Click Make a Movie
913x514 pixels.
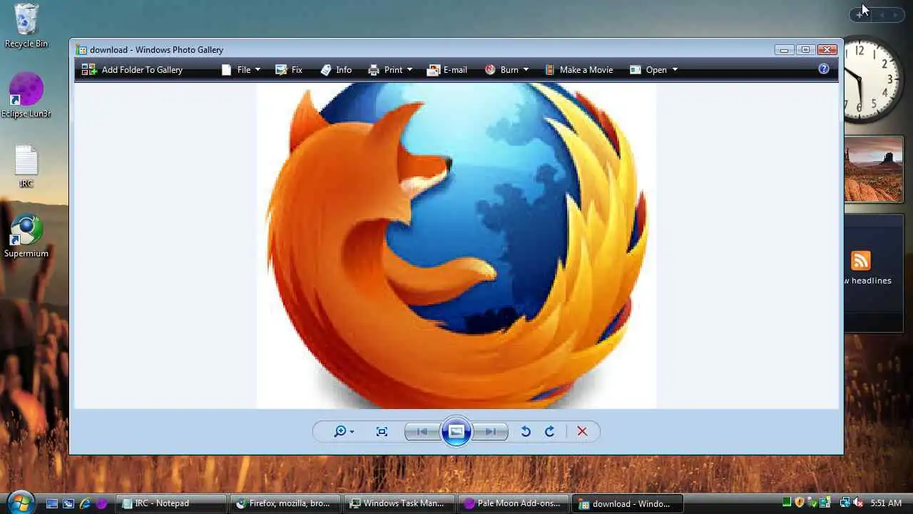pyautogui.click(x=578, y=70)
